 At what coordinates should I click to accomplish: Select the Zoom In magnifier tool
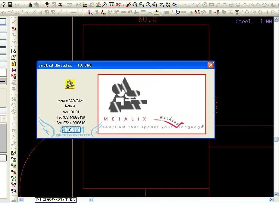135,5
